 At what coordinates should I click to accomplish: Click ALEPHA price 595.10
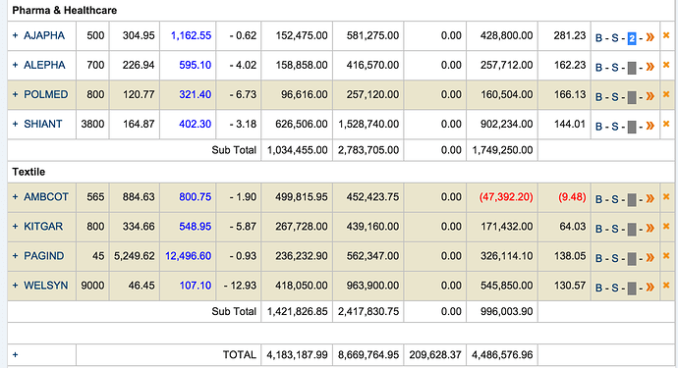[x=195, y=65]
